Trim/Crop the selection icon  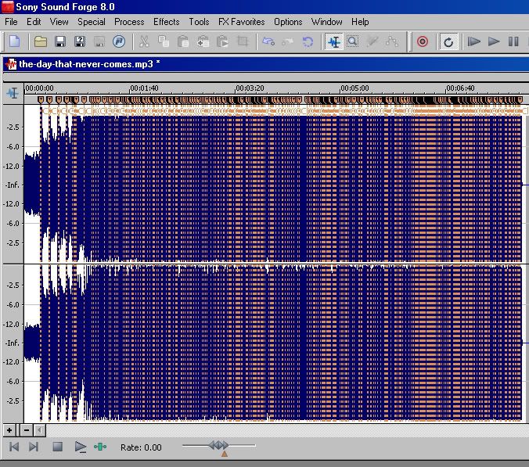click(243, 41)
